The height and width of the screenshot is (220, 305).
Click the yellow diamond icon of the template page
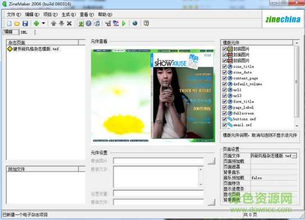[x=10, y=49]
